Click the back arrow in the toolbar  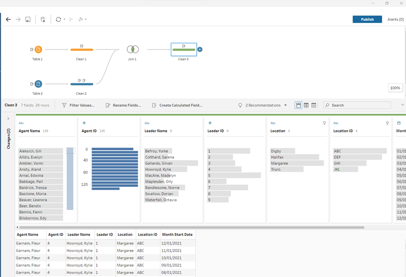(x=8, y=20)
